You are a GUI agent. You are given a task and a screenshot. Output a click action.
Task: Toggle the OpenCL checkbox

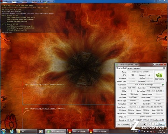[x=128, y=120]
